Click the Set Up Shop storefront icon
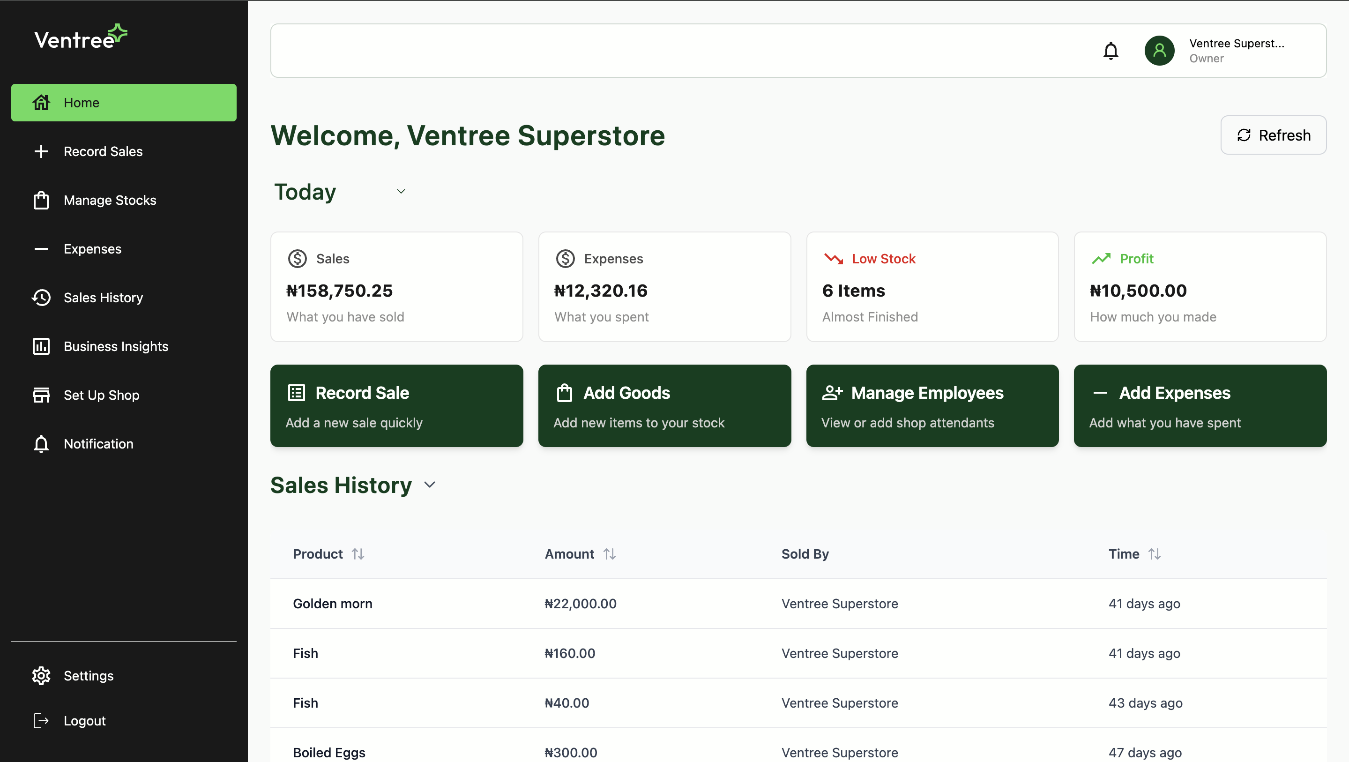The height and width of the screenshot is (762, 1349). coord(41,395)
